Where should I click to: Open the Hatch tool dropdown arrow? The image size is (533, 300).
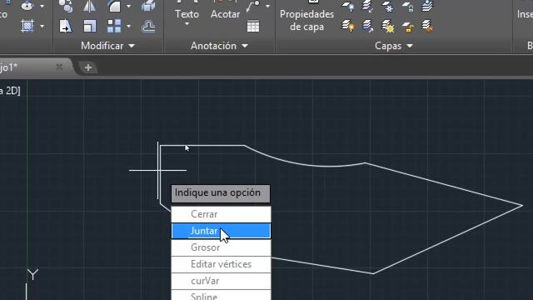[x=42, y=26]
